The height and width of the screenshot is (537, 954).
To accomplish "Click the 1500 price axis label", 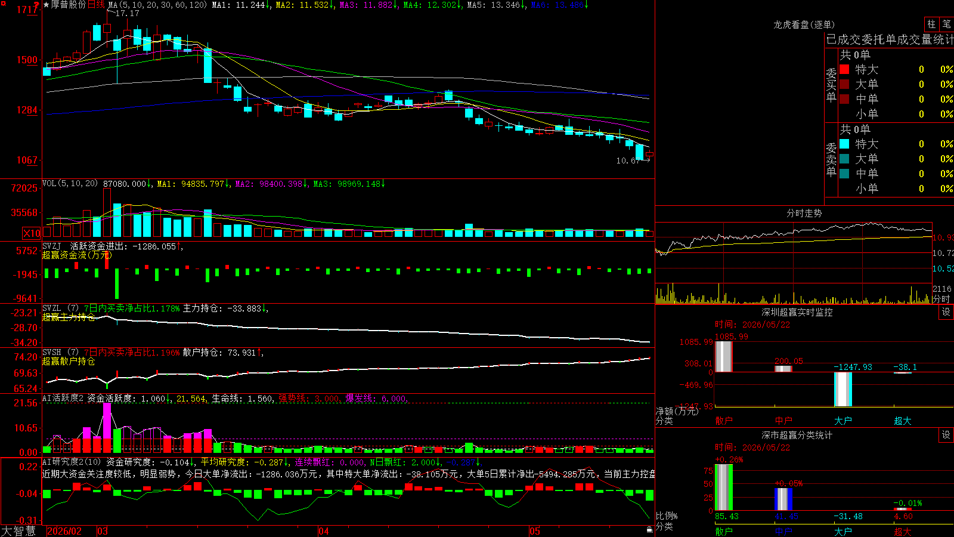I will 27,60.
